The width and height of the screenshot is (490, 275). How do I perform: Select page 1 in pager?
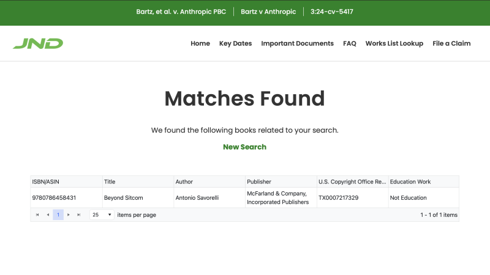click(58, 215)
